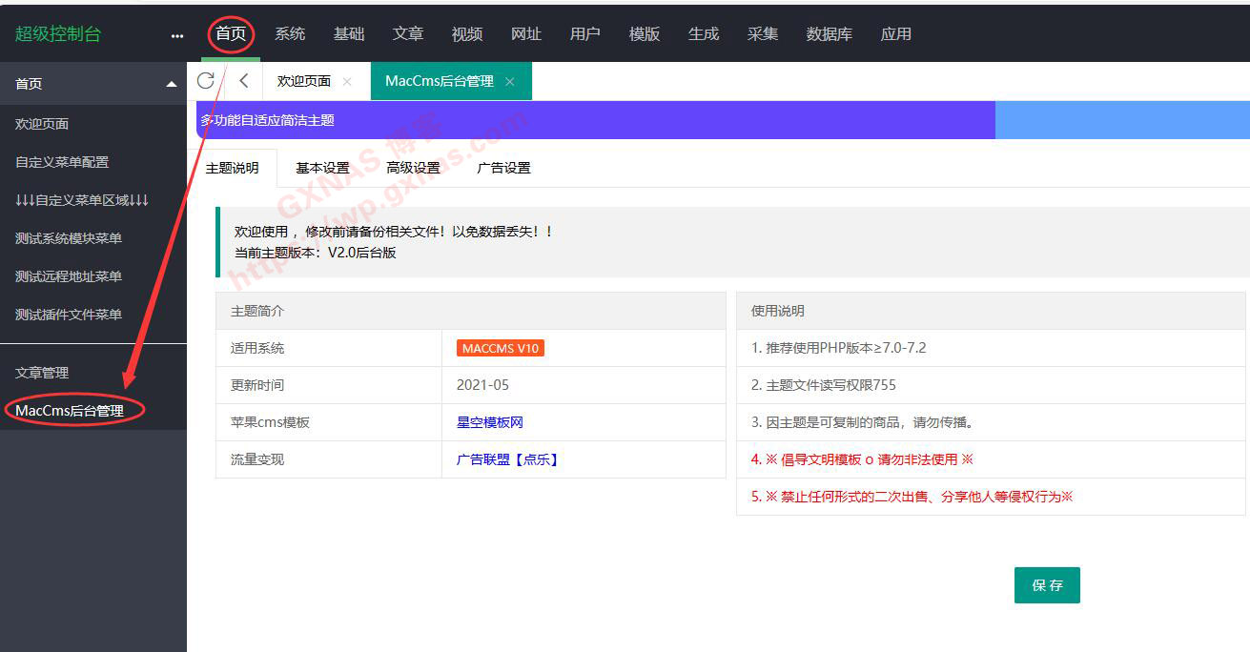Select 系统 in the top navigation
The image size is (1250, 652).
[x=290, y=34]
